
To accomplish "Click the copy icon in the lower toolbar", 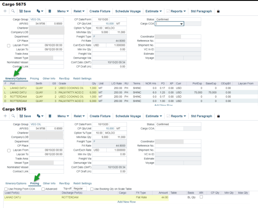I will tap(39, 116).
